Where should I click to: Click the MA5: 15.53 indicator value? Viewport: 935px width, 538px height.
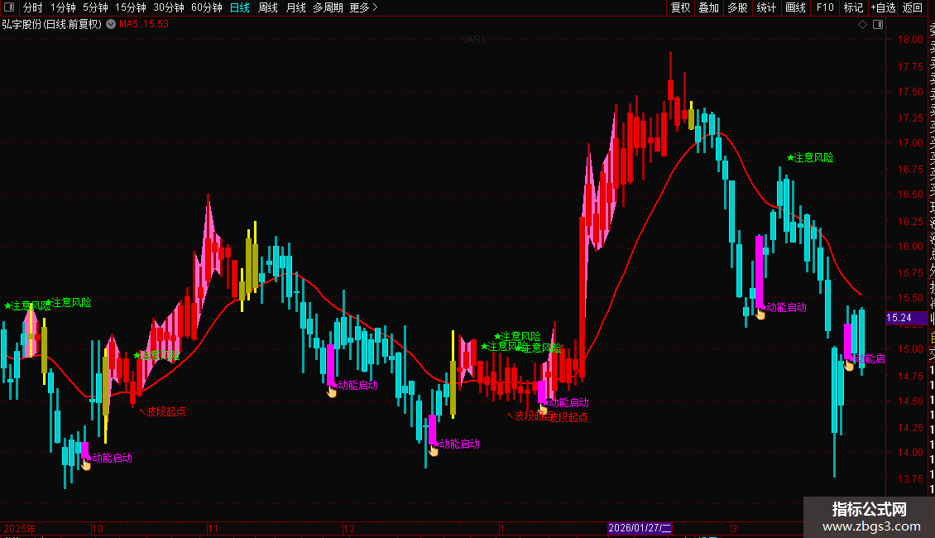[144, 24]
